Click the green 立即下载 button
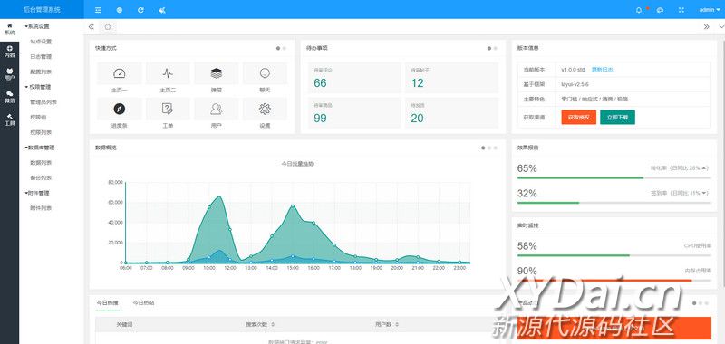This screenshot has width=725, height=344. (618, 118)
